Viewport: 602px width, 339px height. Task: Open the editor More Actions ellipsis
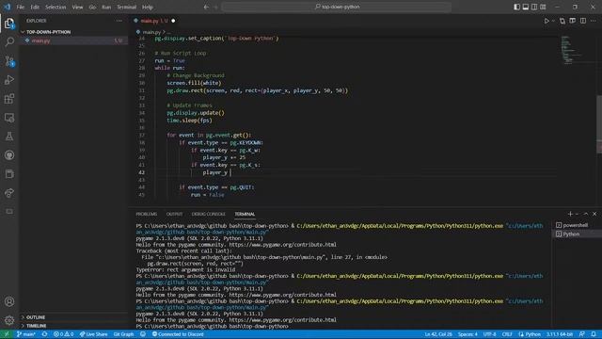(594, 21)
